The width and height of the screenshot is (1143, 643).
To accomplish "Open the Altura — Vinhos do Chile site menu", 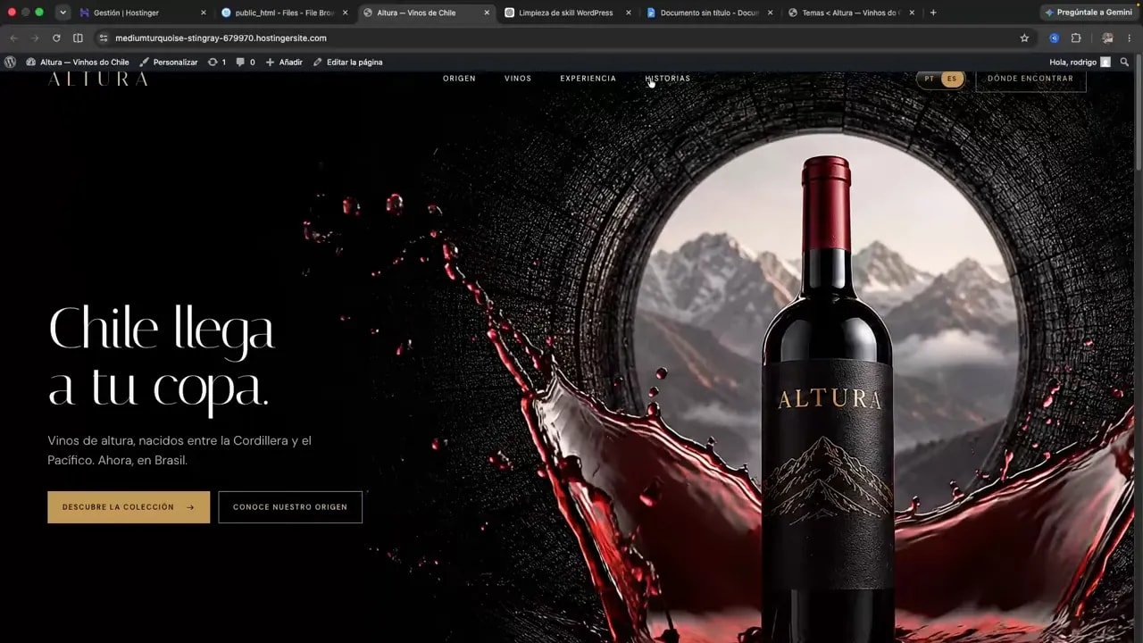I will [x=78, y=62].
